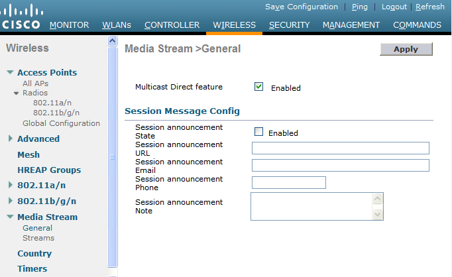Collapse the Access Points tree section
Image resolution: width=452 pixels, height=277 pixels.
pyautogui.click(x=10, y=73)
